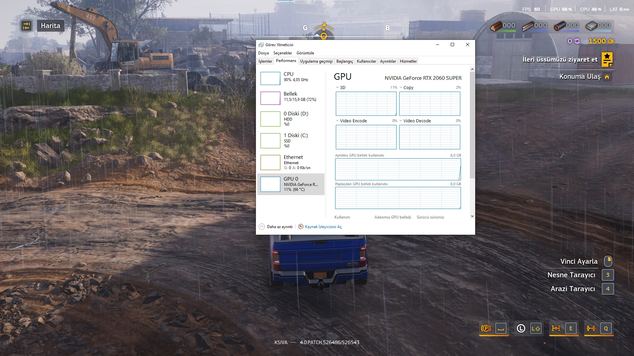Click the home icon next to Konuma Ulaş

pyautogui.click(x=607, y=77)
